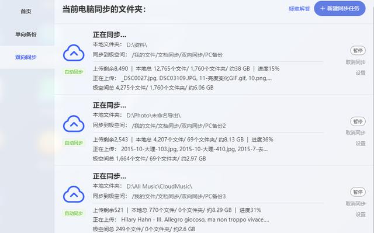Click cloud upload icon for CloudMusic task
Screen dimensions: 374x233
[74, 194]
